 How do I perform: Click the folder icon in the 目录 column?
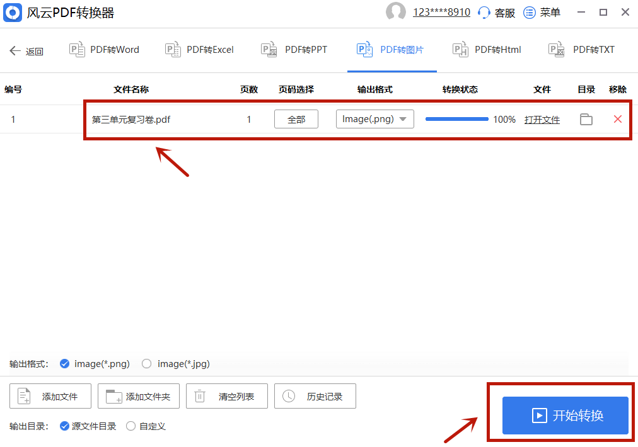(586, 119)
